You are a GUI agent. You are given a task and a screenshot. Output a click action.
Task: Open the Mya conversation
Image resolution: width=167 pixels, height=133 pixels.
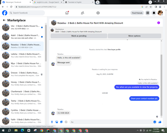click(22, 65)
